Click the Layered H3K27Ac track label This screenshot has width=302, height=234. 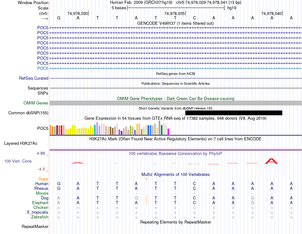(x=21, y=144)
